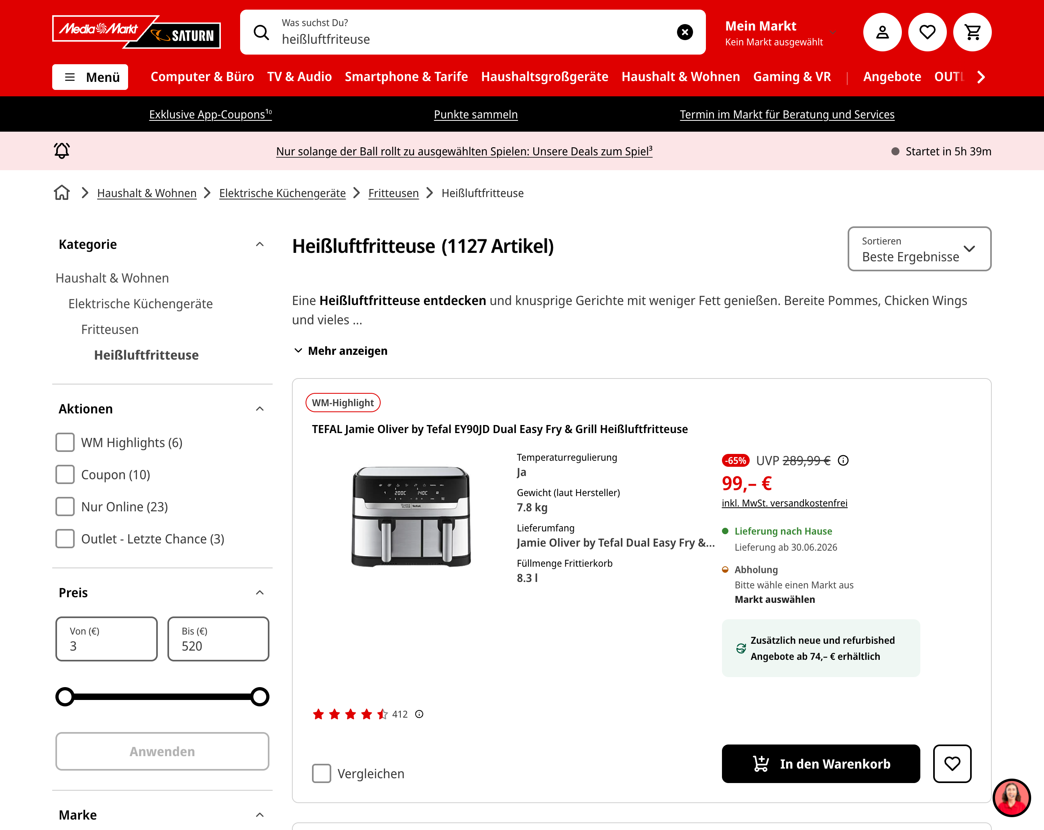Image resolution: width=1044 pixels, height=830 pixels.
Task: Open TV & Audio category
Action: [x=299, y=77]
